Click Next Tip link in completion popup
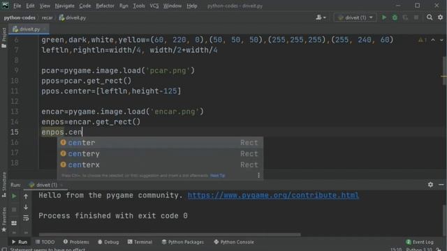This screenshot has width=447, height=251. (217, 176)
